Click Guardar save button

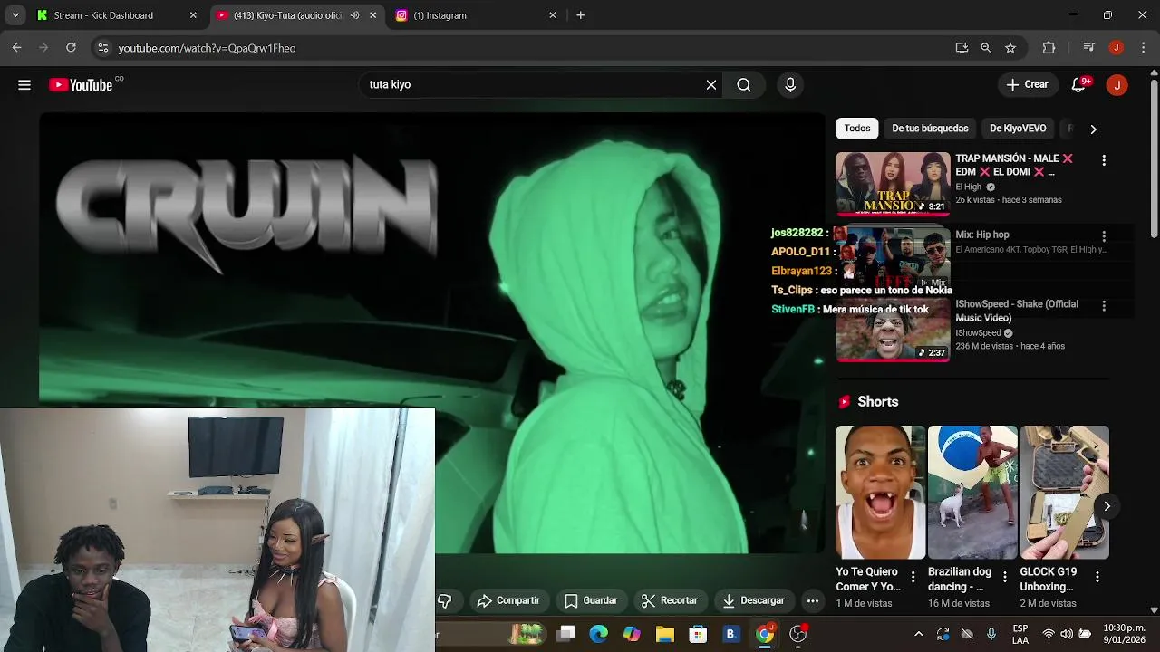591,600
